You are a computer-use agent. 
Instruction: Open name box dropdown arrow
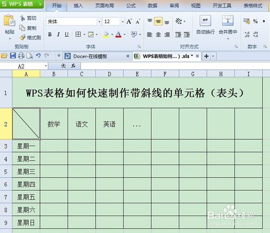(x=46, y=66)
